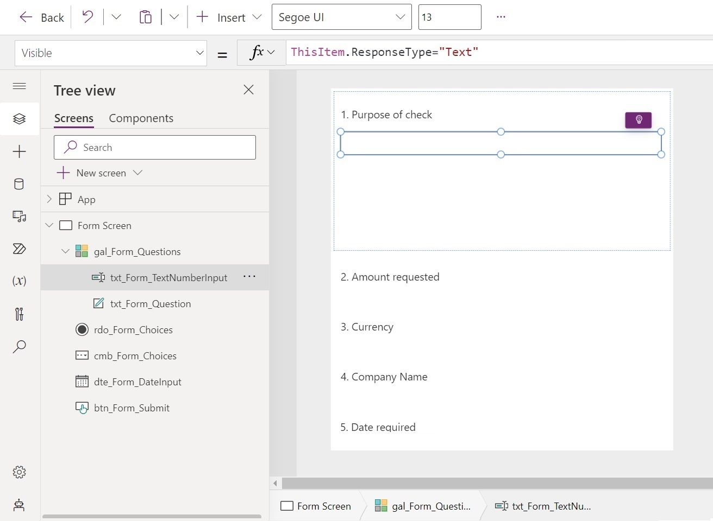Switch to the Components tab
This screenshot has height=521, width=713.
(x=141, y=118)
